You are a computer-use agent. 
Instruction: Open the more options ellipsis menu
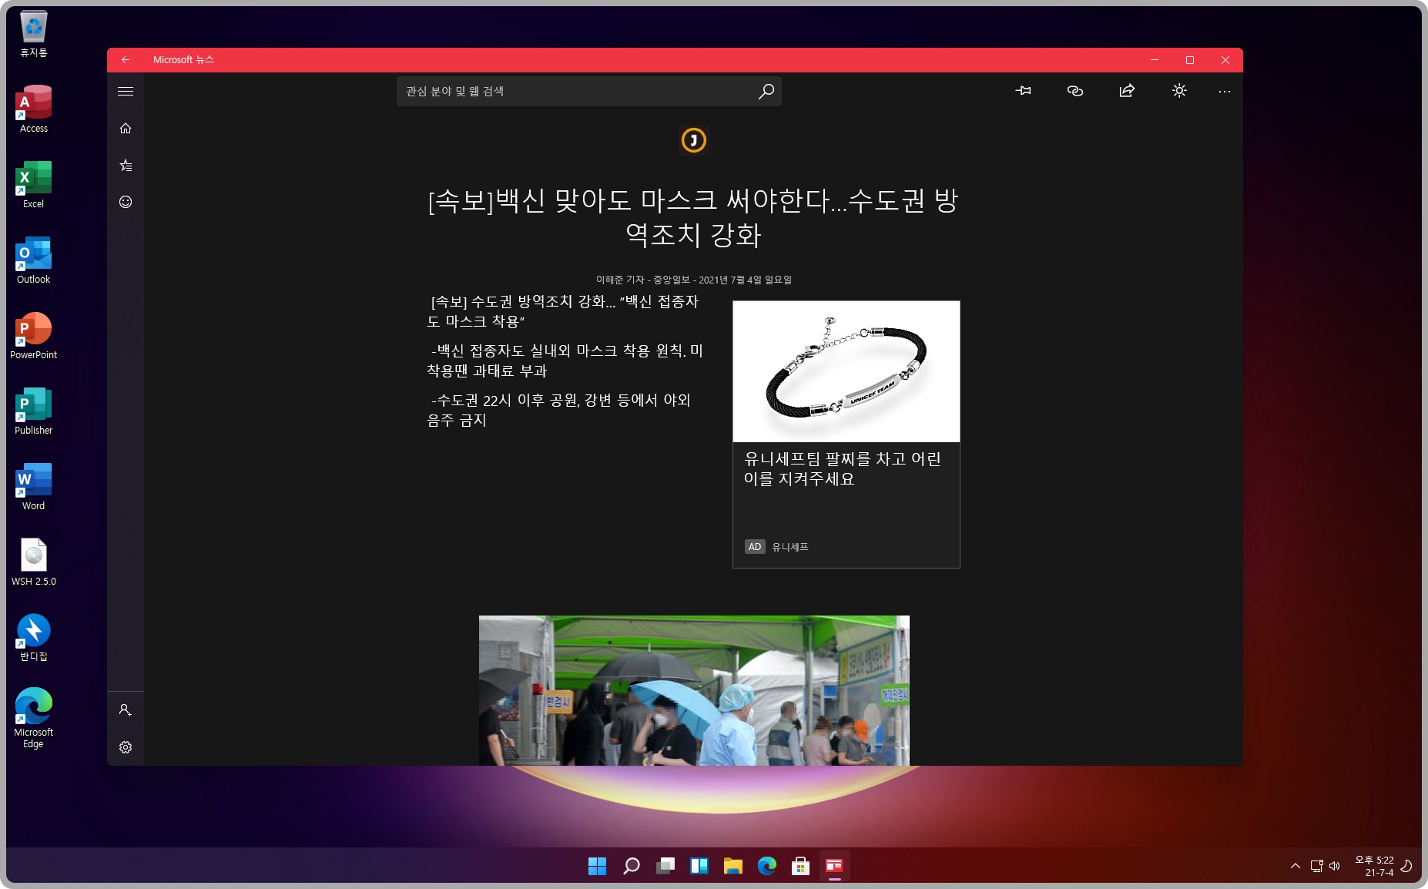click(x=1225, y=90)
